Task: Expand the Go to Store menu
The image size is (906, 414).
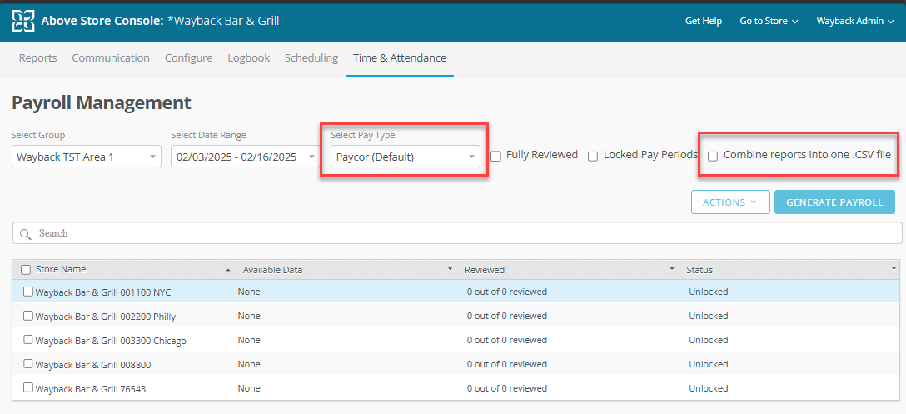Action: (769, 22)
